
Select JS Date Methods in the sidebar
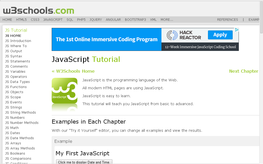[20, 138]
